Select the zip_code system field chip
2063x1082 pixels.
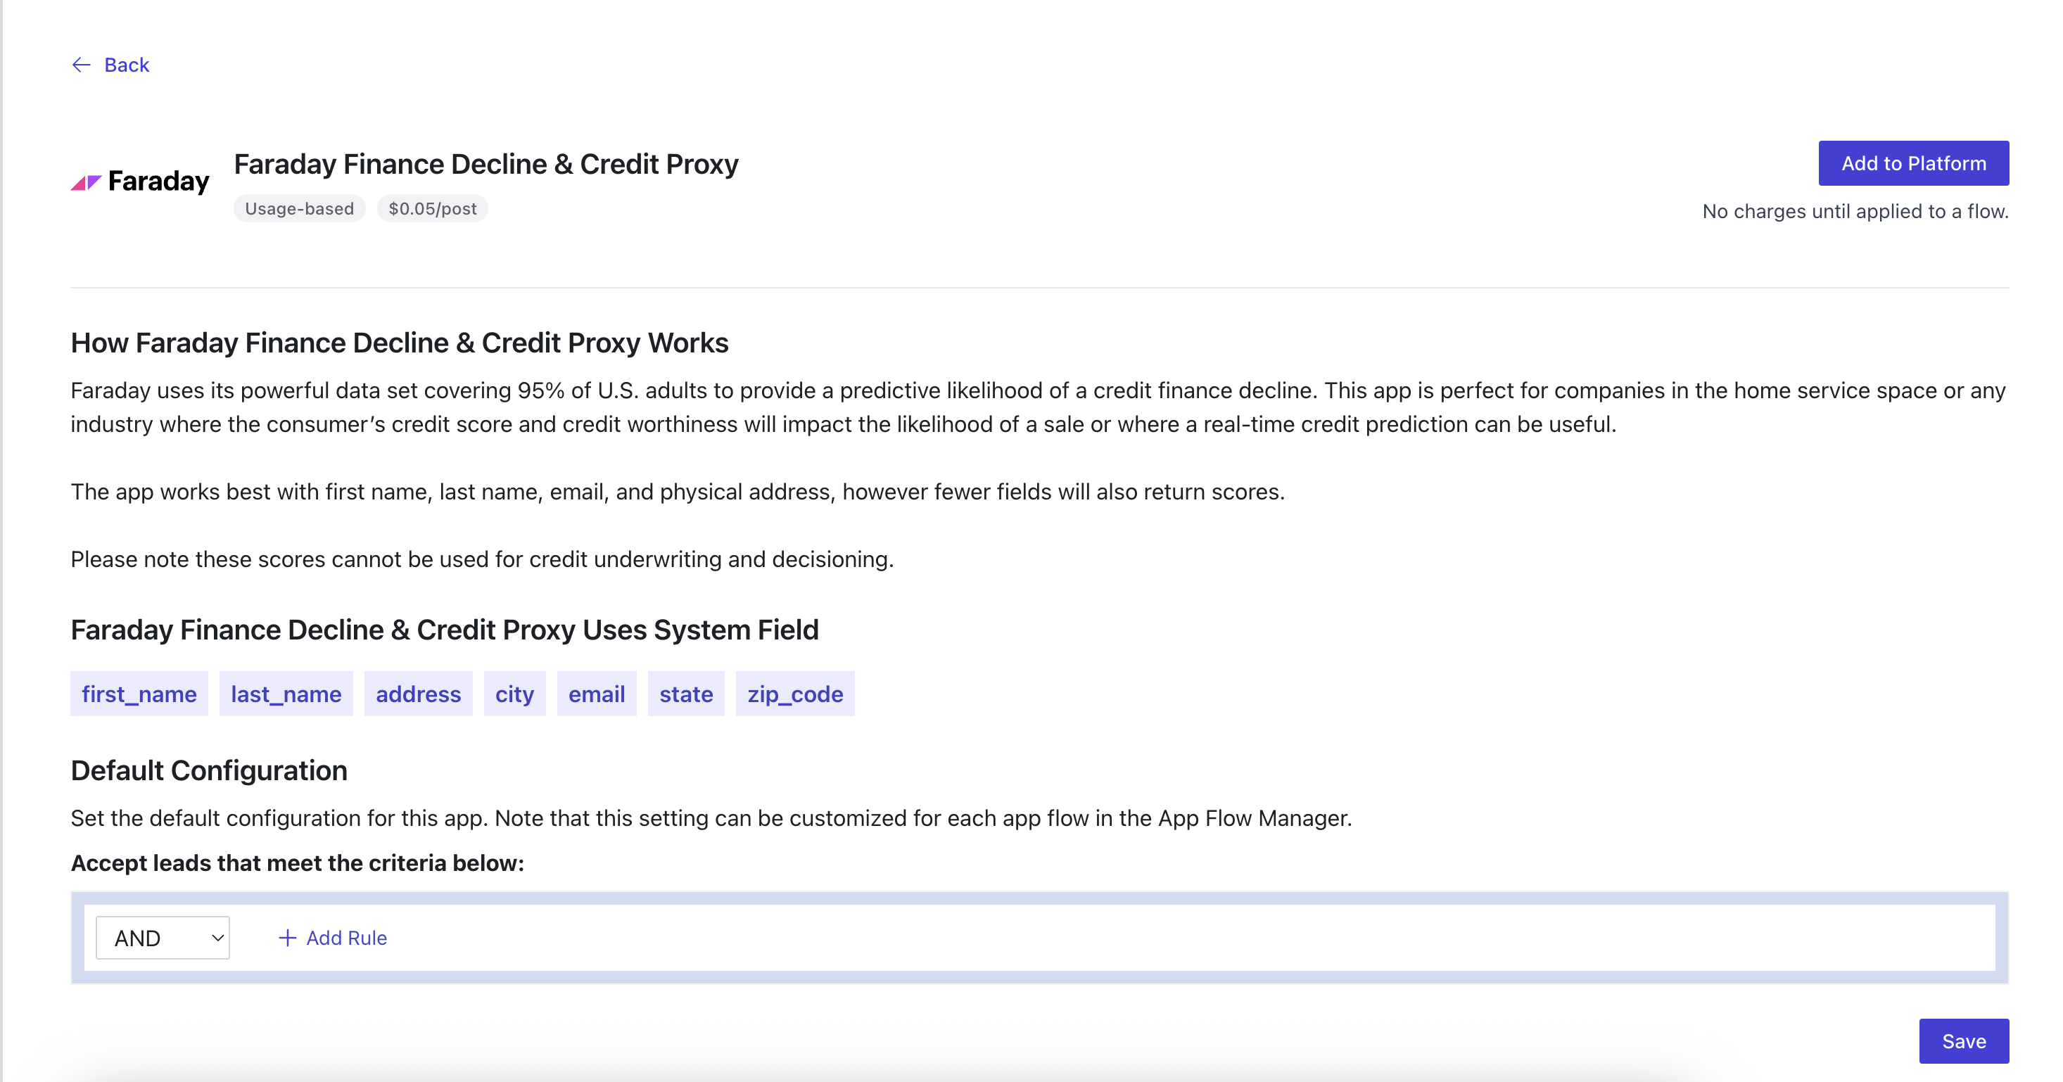pos(794,694)
